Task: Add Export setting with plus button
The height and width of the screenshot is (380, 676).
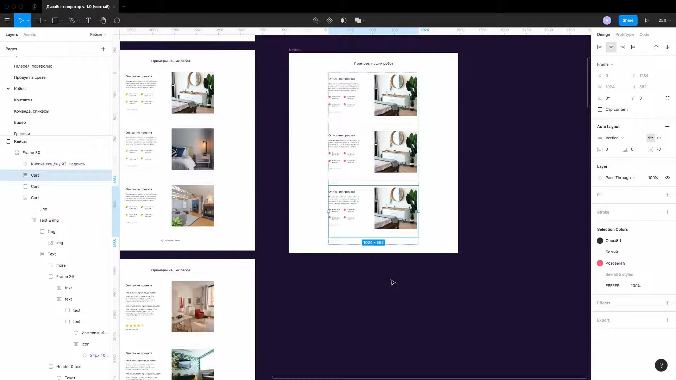Action: click(x=667, y=320)
